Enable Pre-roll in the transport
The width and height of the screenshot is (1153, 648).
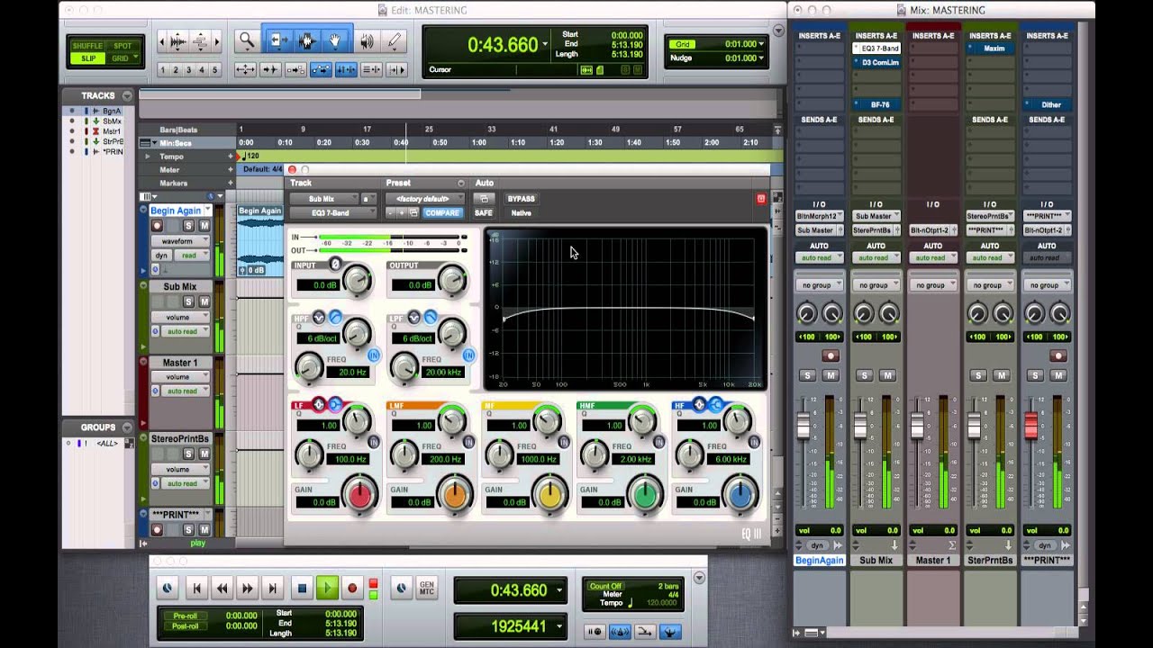pyautogui.click(x=184, y=616)
